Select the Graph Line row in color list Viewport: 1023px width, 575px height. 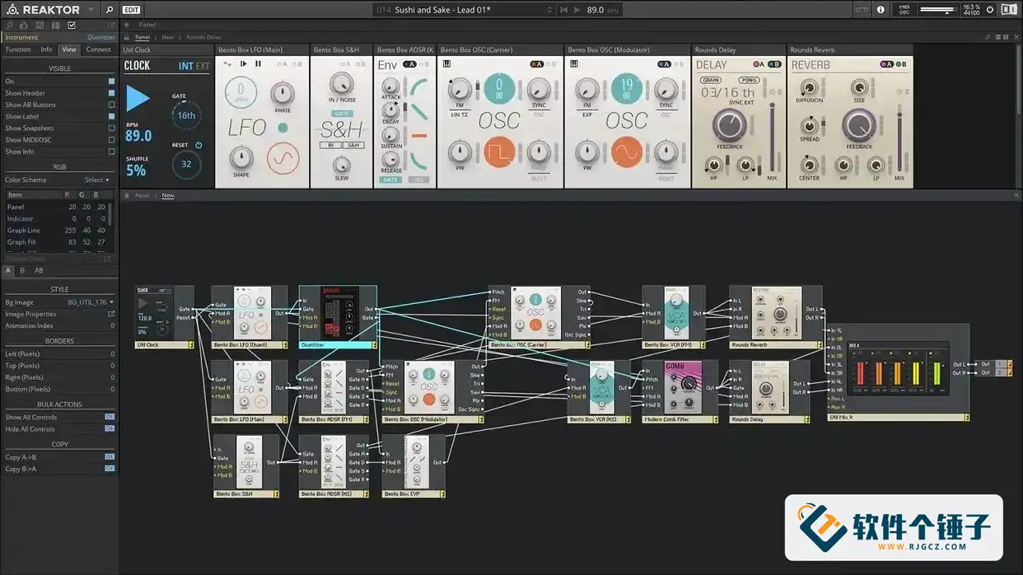(x=56, y=231)
